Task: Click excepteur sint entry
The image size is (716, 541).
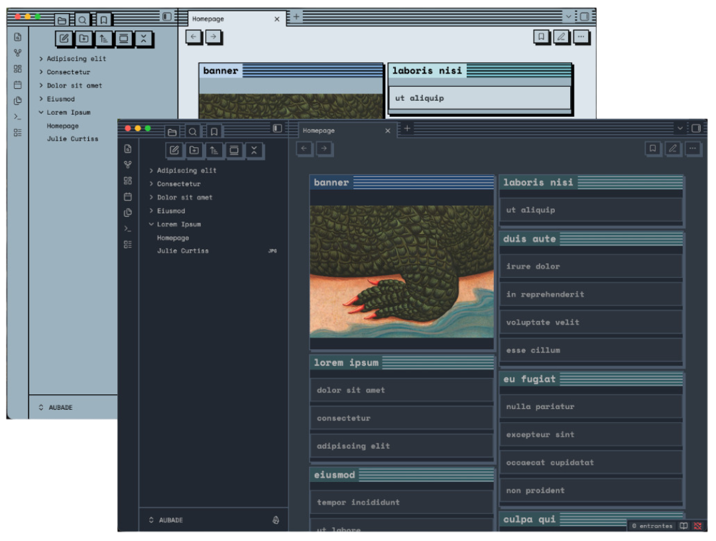Action: tap(591, 435)
